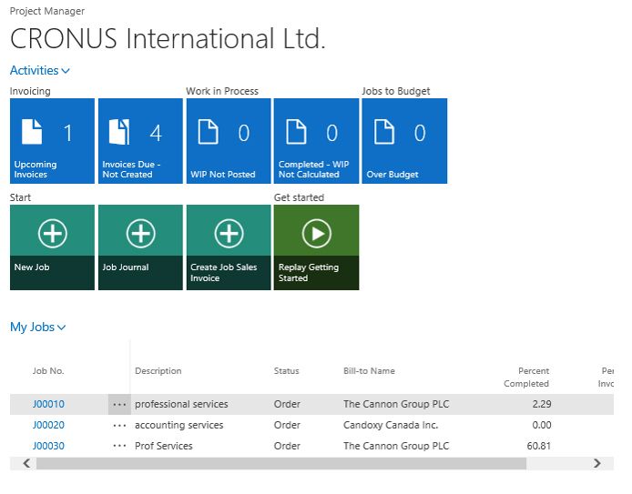
Task: Select the 'professional services' description cell
Action: (181, 404)
